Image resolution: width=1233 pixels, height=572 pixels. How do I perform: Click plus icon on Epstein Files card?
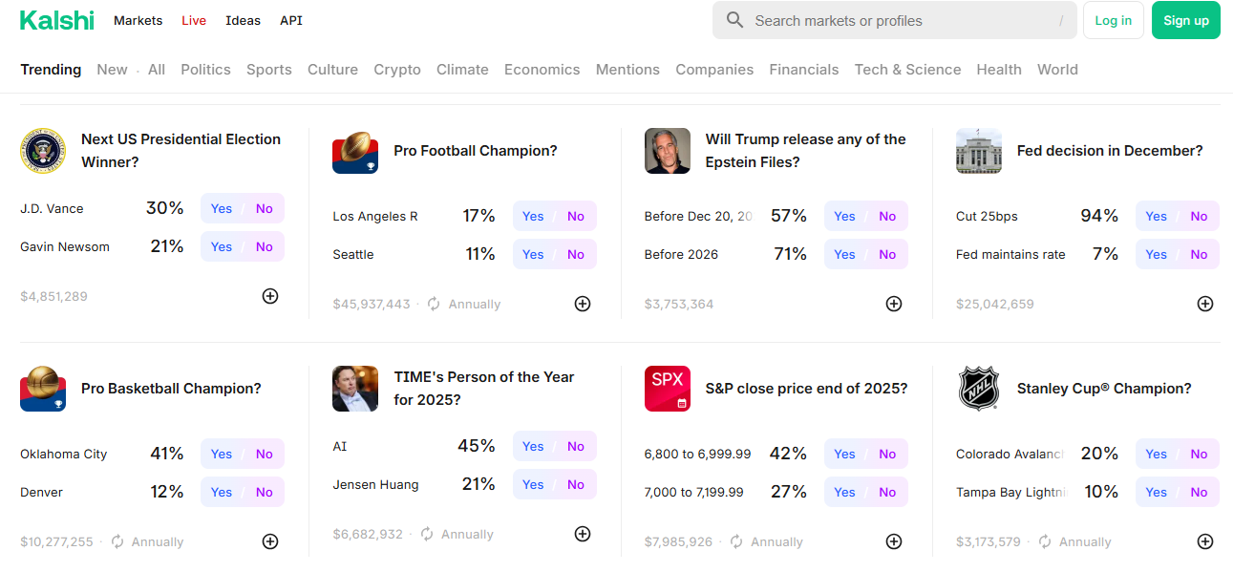click(894, 304)
